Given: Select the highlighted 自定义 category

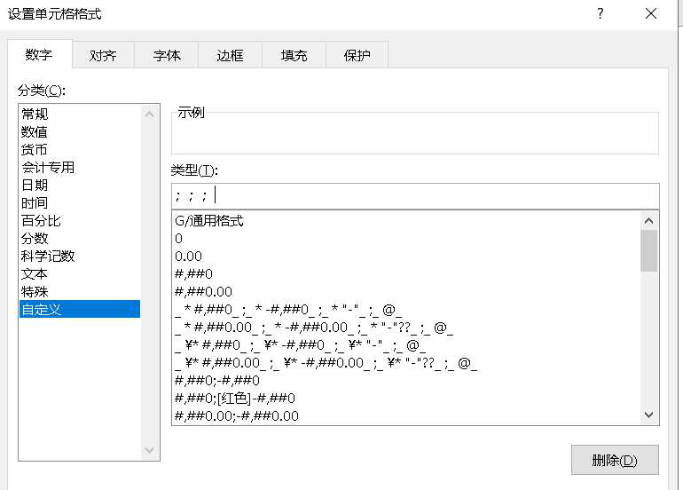Looking at the screenshot, I should tap(80, 309).
